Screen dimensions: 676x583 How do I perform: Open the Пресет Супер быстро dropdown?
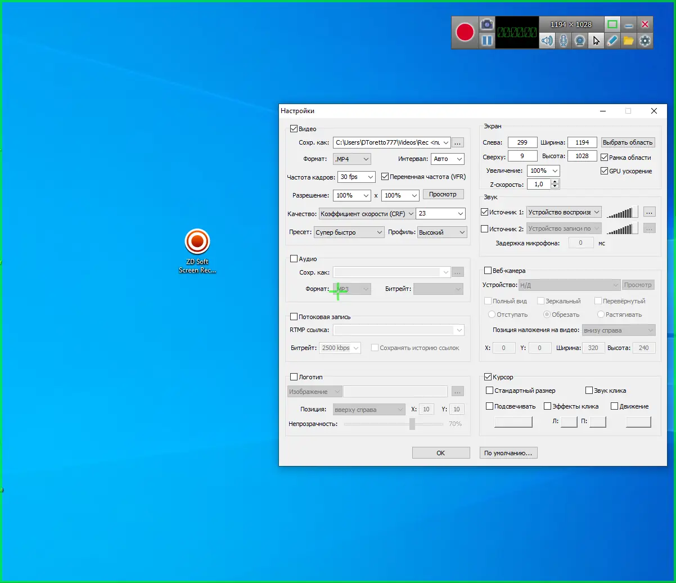click(348, 232)
